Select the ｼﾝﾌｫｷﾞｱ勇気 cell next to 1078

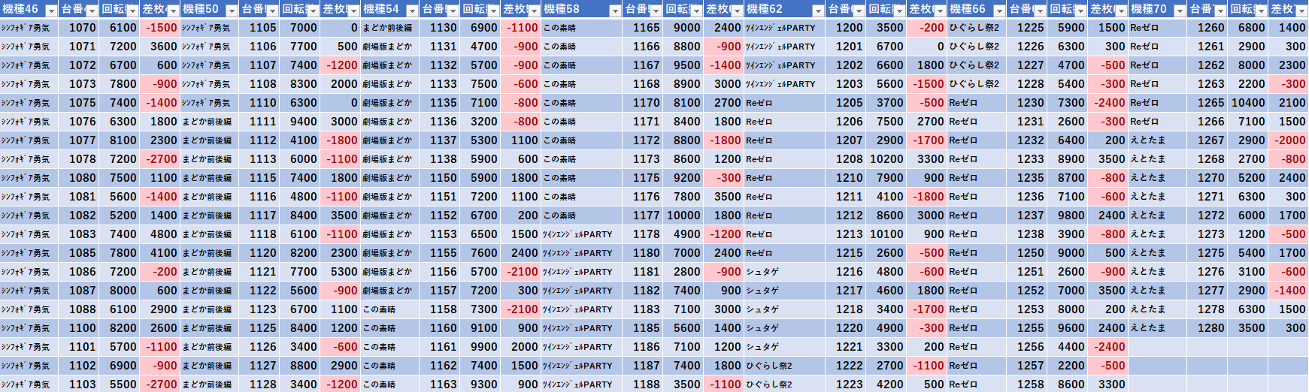(x=29, y=159)
